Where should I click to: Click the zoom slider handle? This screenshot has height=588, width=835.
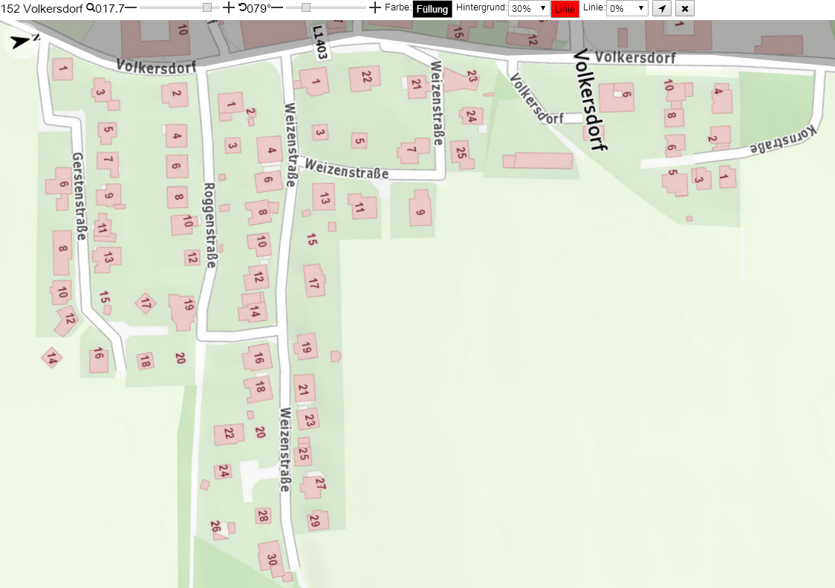pos(207,7)
